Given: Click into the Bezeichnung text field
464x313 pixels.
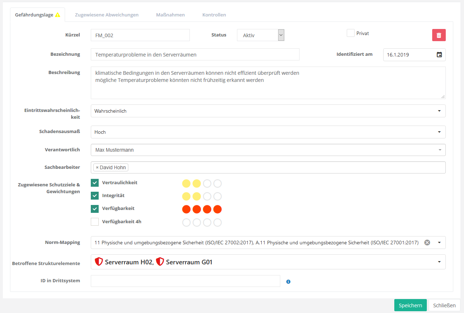Looking at the screenshot, I should click(x=195, y=54).
